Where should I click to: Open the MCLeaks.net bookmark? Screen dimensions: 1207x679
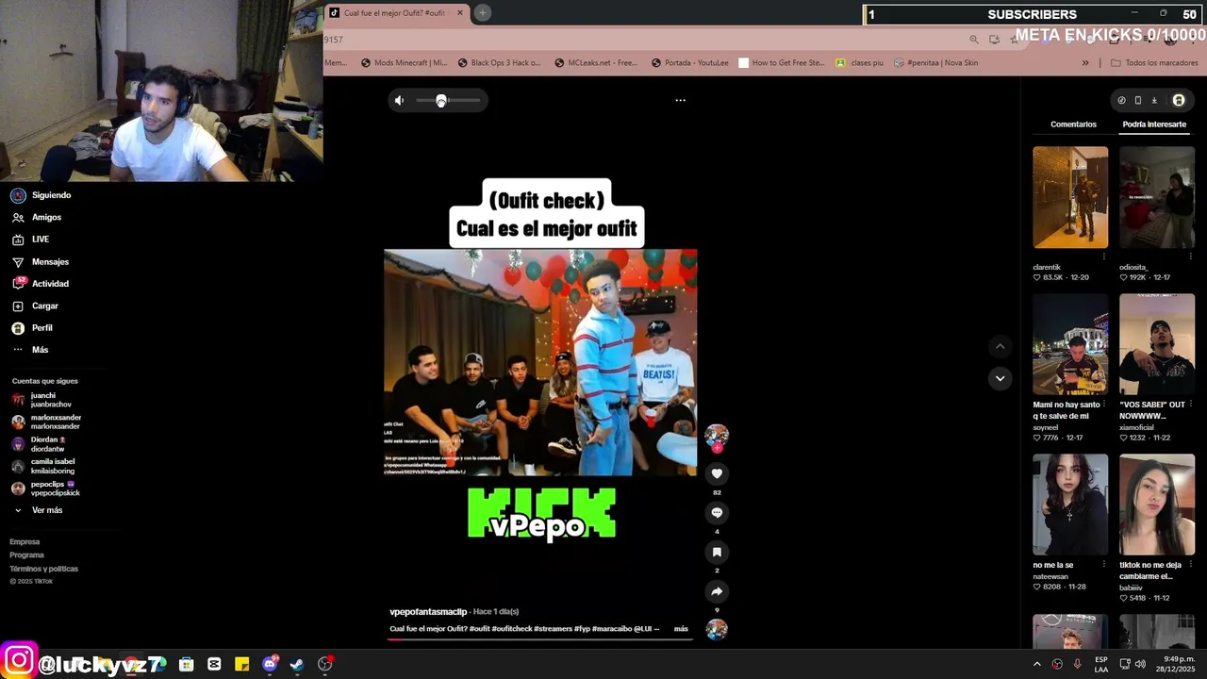596,63
